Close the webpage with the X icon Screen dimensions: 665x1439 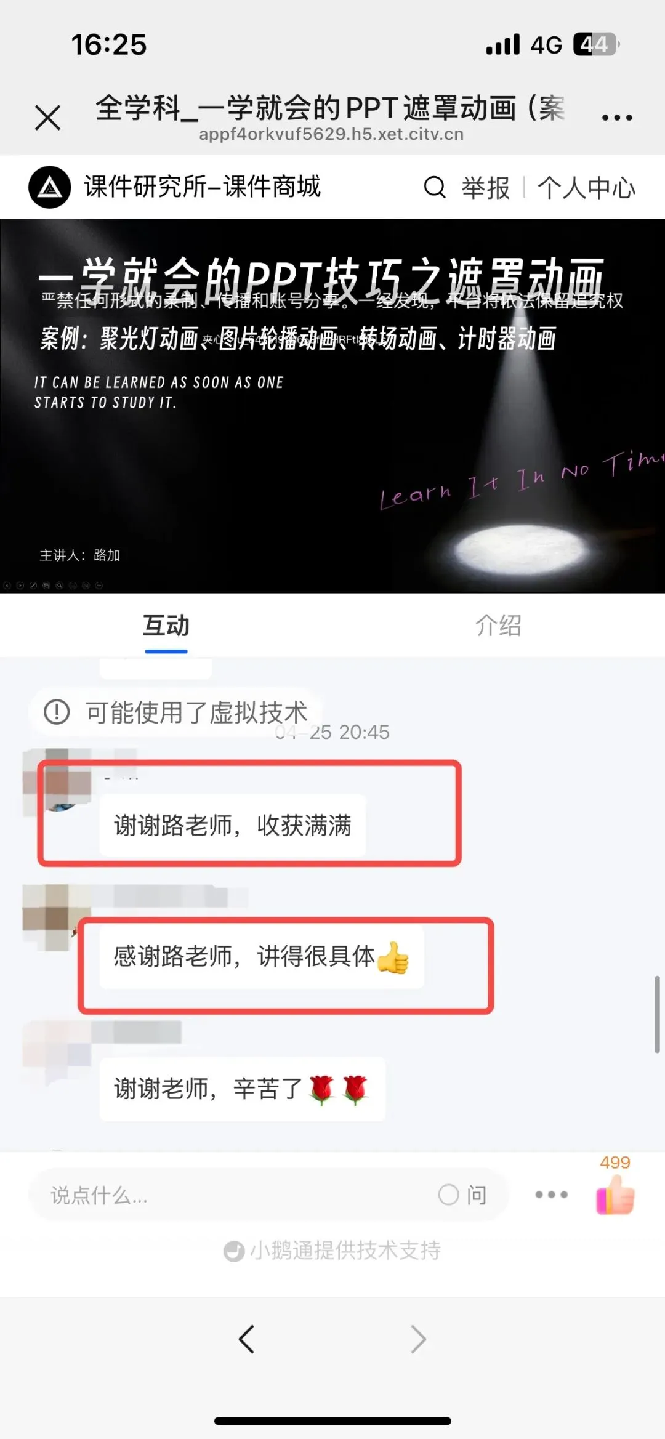(48, 117)
